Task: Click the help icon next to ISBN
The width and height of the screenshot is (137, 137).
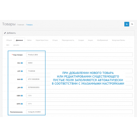Action: tap(22, 96)
